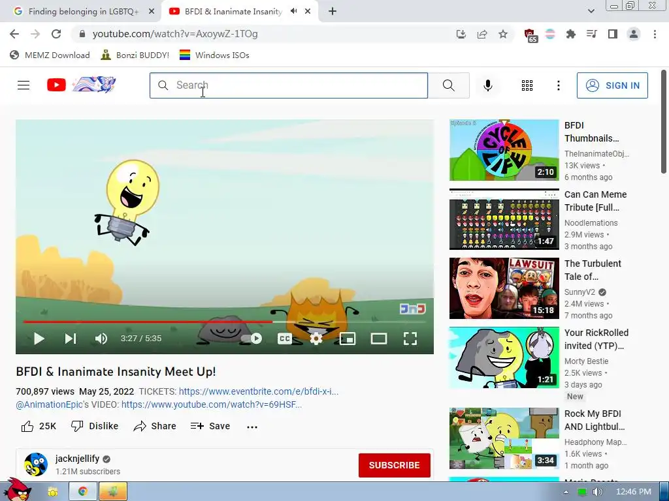Mute the tab via speaker icon

coord(293,12)
